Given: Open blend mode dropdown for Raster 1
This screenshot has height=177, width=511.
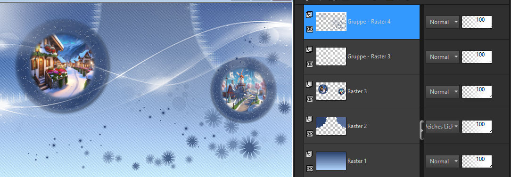Looking at the screenshot, I should pos(443,161).
